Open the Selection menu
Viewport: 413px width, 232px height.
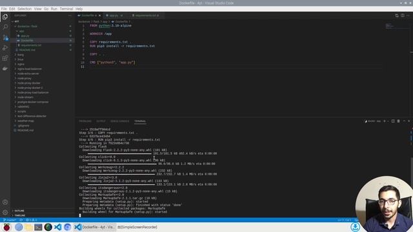25,8
